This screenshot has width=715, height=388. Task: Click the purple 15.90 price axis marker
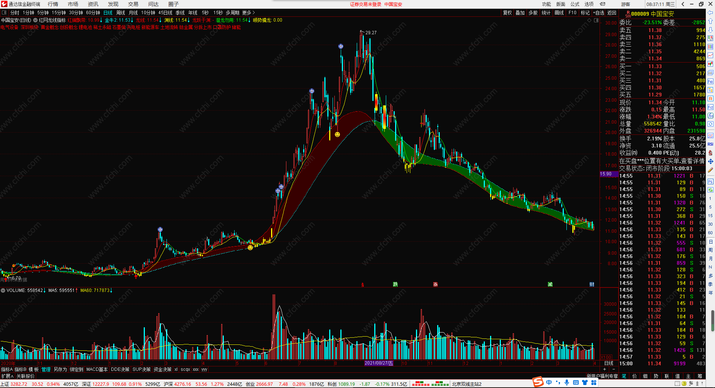point(608,174)
